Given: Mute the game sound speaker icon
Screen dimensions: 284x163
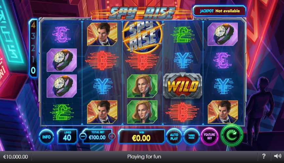Looking at the screenshot, I should click(x=277, y=156).
